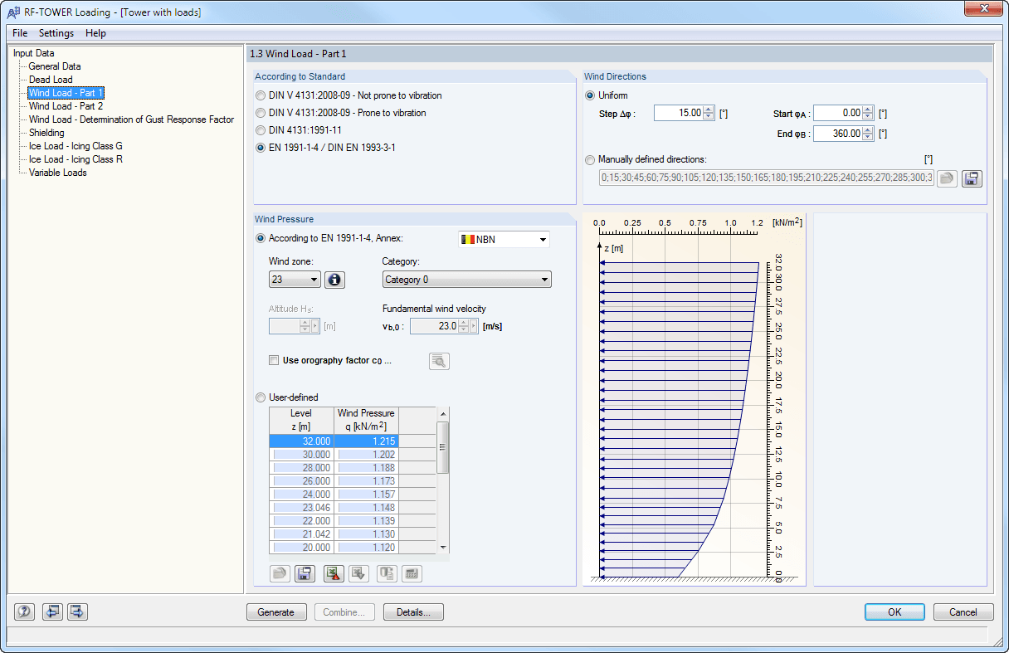Select level 32.000 cell in table
This screenshot has height=653, width=1009.
[301, 441]
